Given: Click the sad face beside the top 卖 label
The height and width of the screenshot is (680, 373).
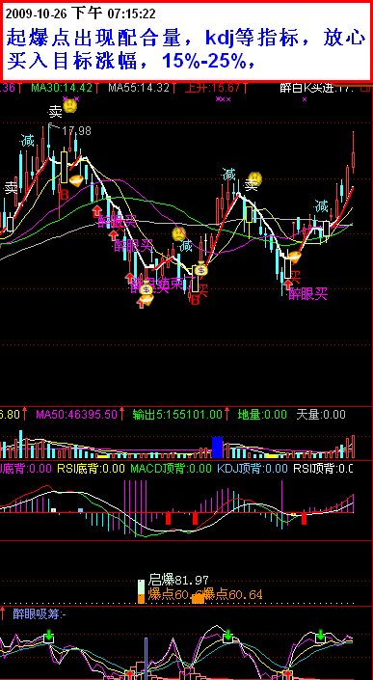Looking at the screenshot, I should (69, 105).
